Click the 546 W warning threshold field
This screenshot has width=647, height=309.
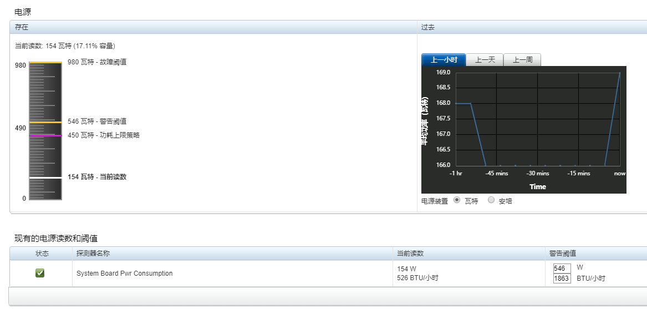[562, 269]
